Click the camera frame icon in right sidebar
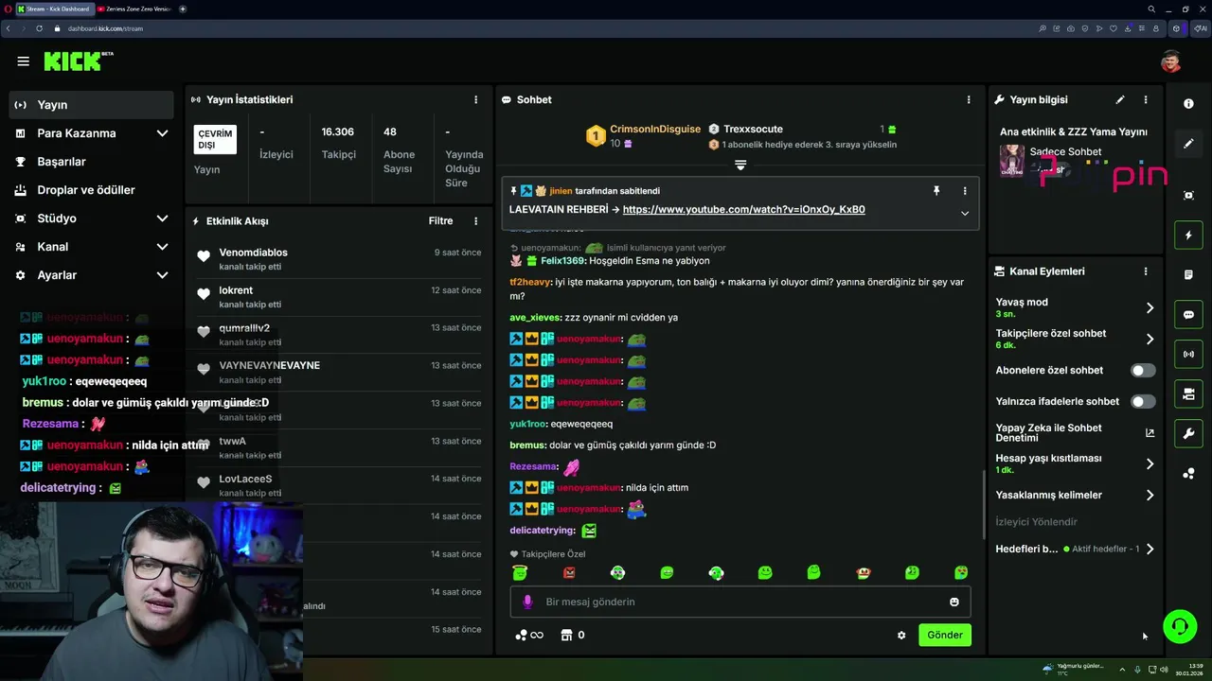The image size is (1212, 681). 1188,195
